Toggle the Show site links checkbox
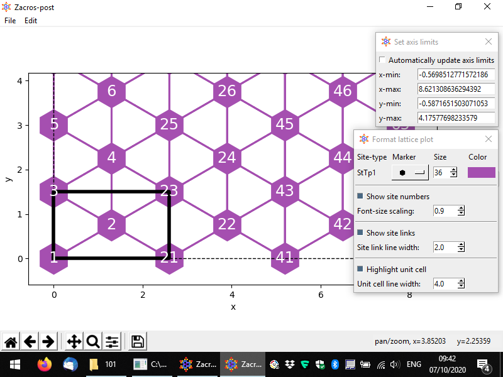This screenshot has width=503, height=377. [x=360, y=233]
